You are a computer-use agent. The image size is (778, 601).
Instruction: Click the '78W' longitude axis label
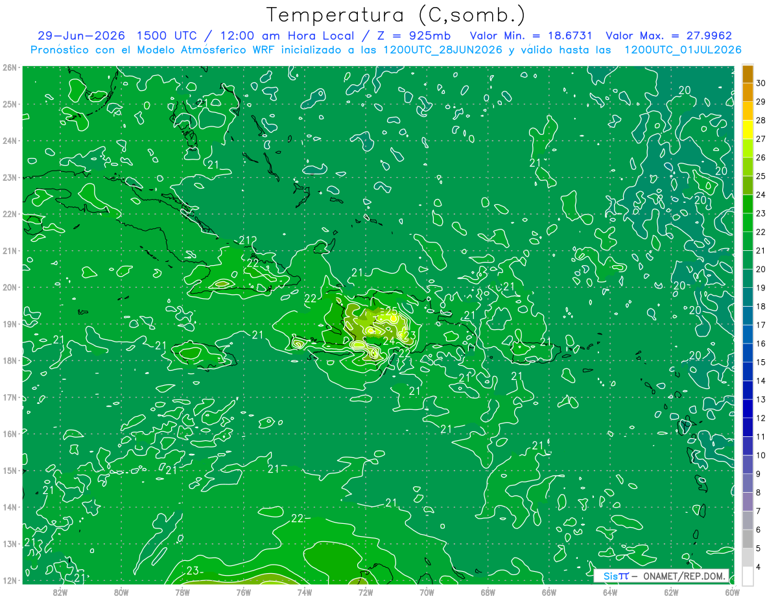(x=182, y=592)
